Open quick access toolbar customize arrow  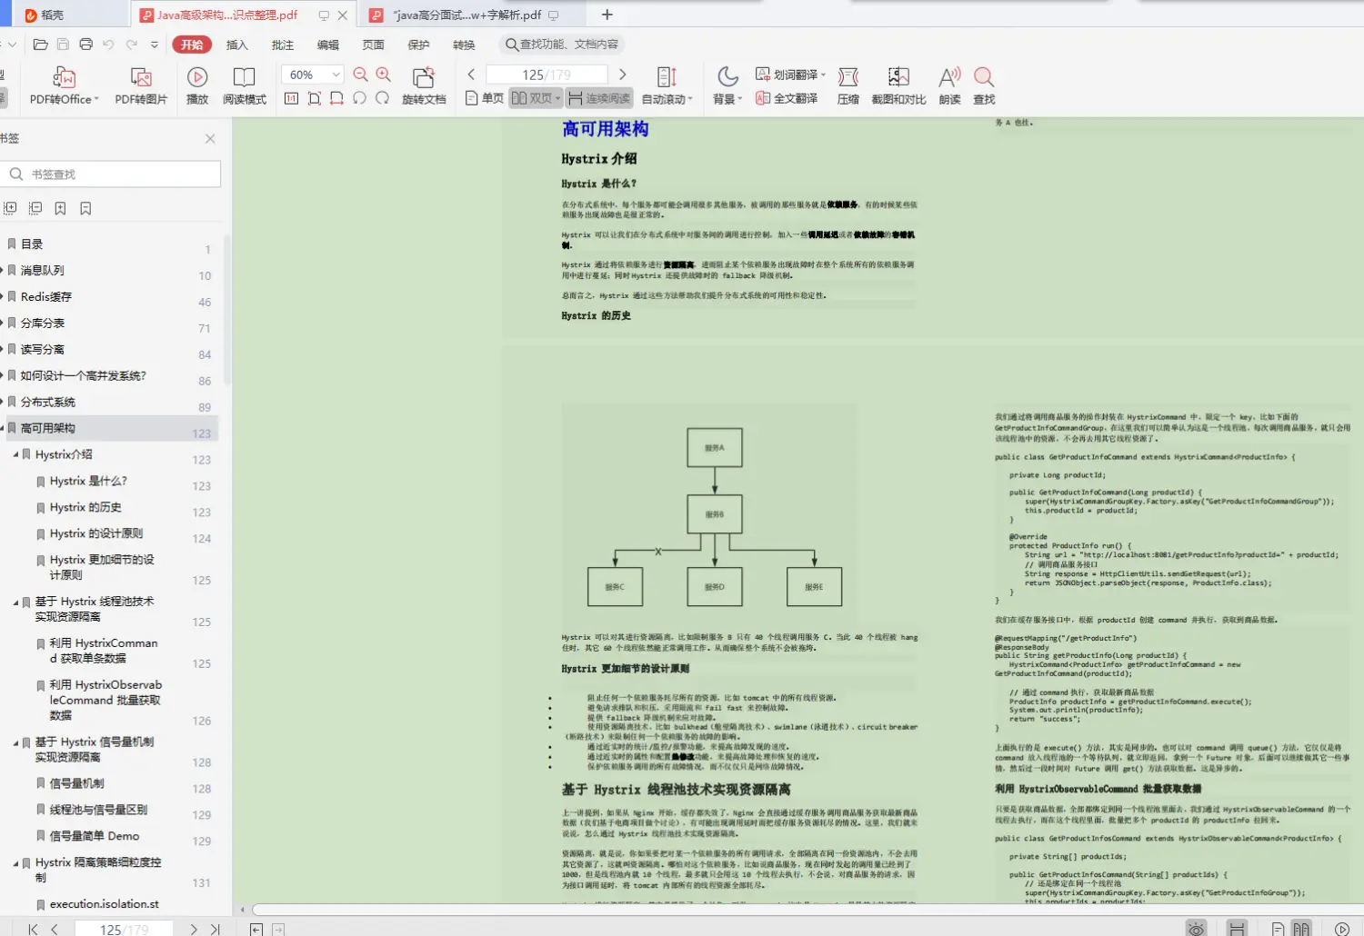155,45
